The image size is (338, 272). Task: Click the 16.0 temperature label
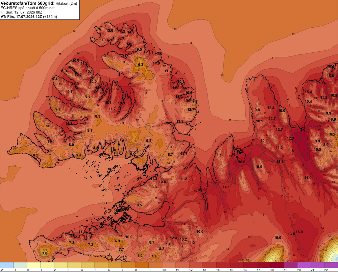[299, 232]
